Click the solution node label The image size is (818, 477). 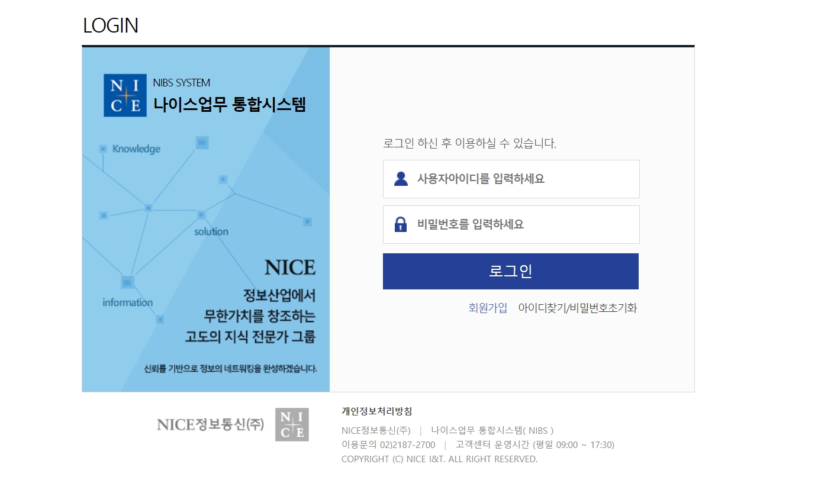(211, 231)
